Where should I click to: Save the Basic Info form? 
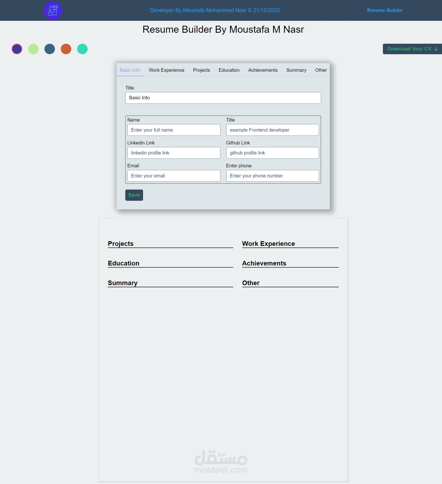134,195
